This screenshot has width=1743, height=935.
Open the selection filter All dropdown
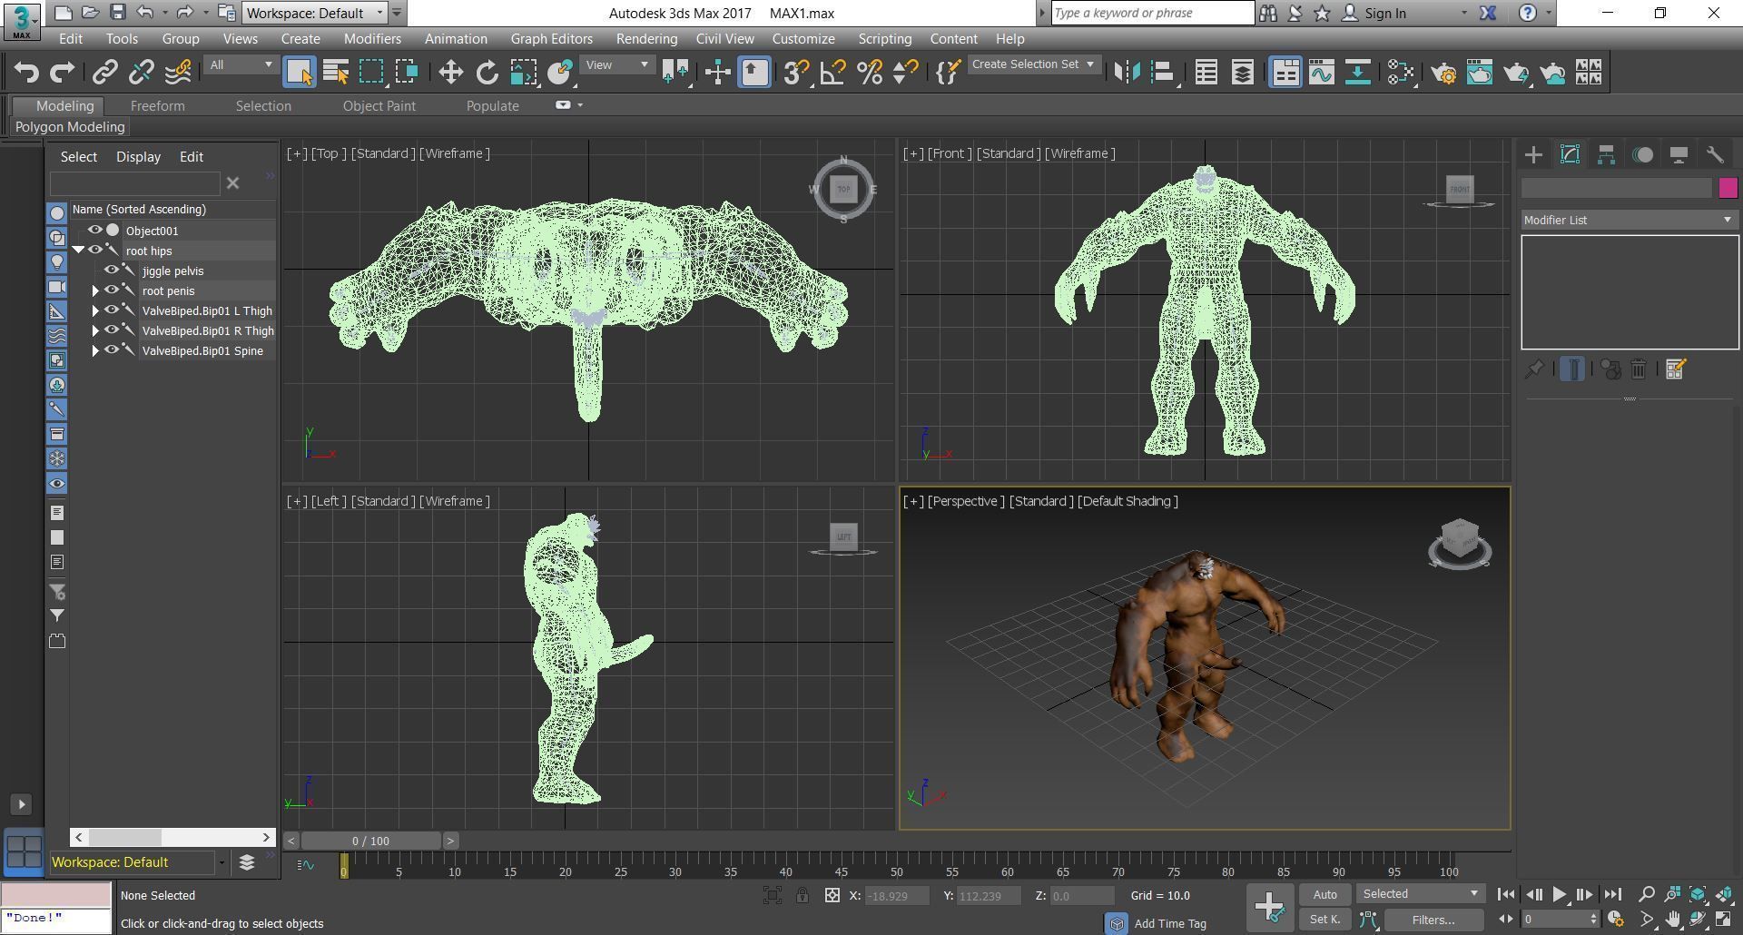pos(241,64)
